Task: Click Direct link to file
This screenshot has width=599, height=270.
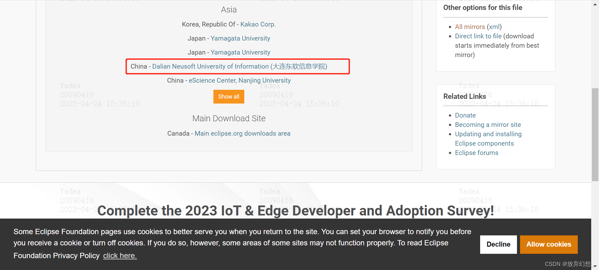Action: [x=478, y=36]
